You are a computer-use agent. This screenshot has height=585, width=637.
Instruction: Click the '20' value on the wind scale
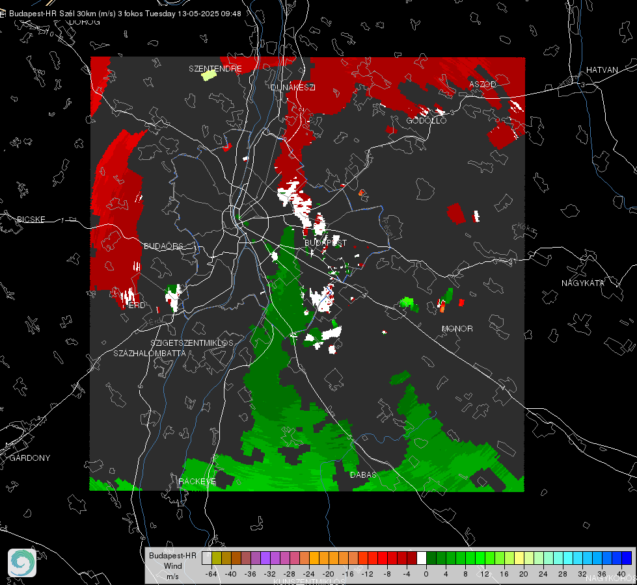pos(523,574)
